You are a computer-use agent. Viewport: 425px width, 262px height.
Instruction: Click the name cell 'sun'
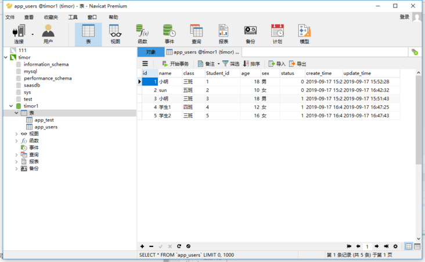pyautogui.click(x=170, y=90)
